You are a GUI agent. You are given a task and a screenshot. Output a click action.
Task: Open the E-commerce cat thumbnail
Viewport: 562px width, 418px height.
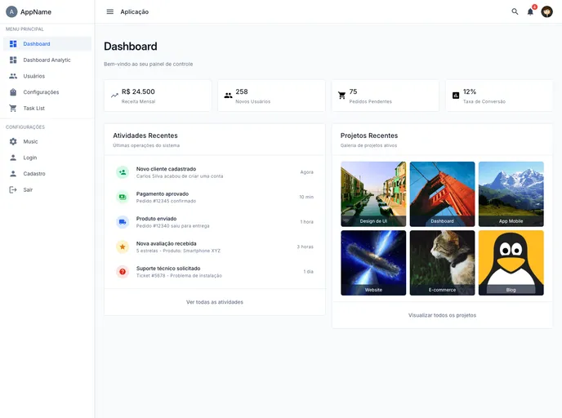click(442, 263)
